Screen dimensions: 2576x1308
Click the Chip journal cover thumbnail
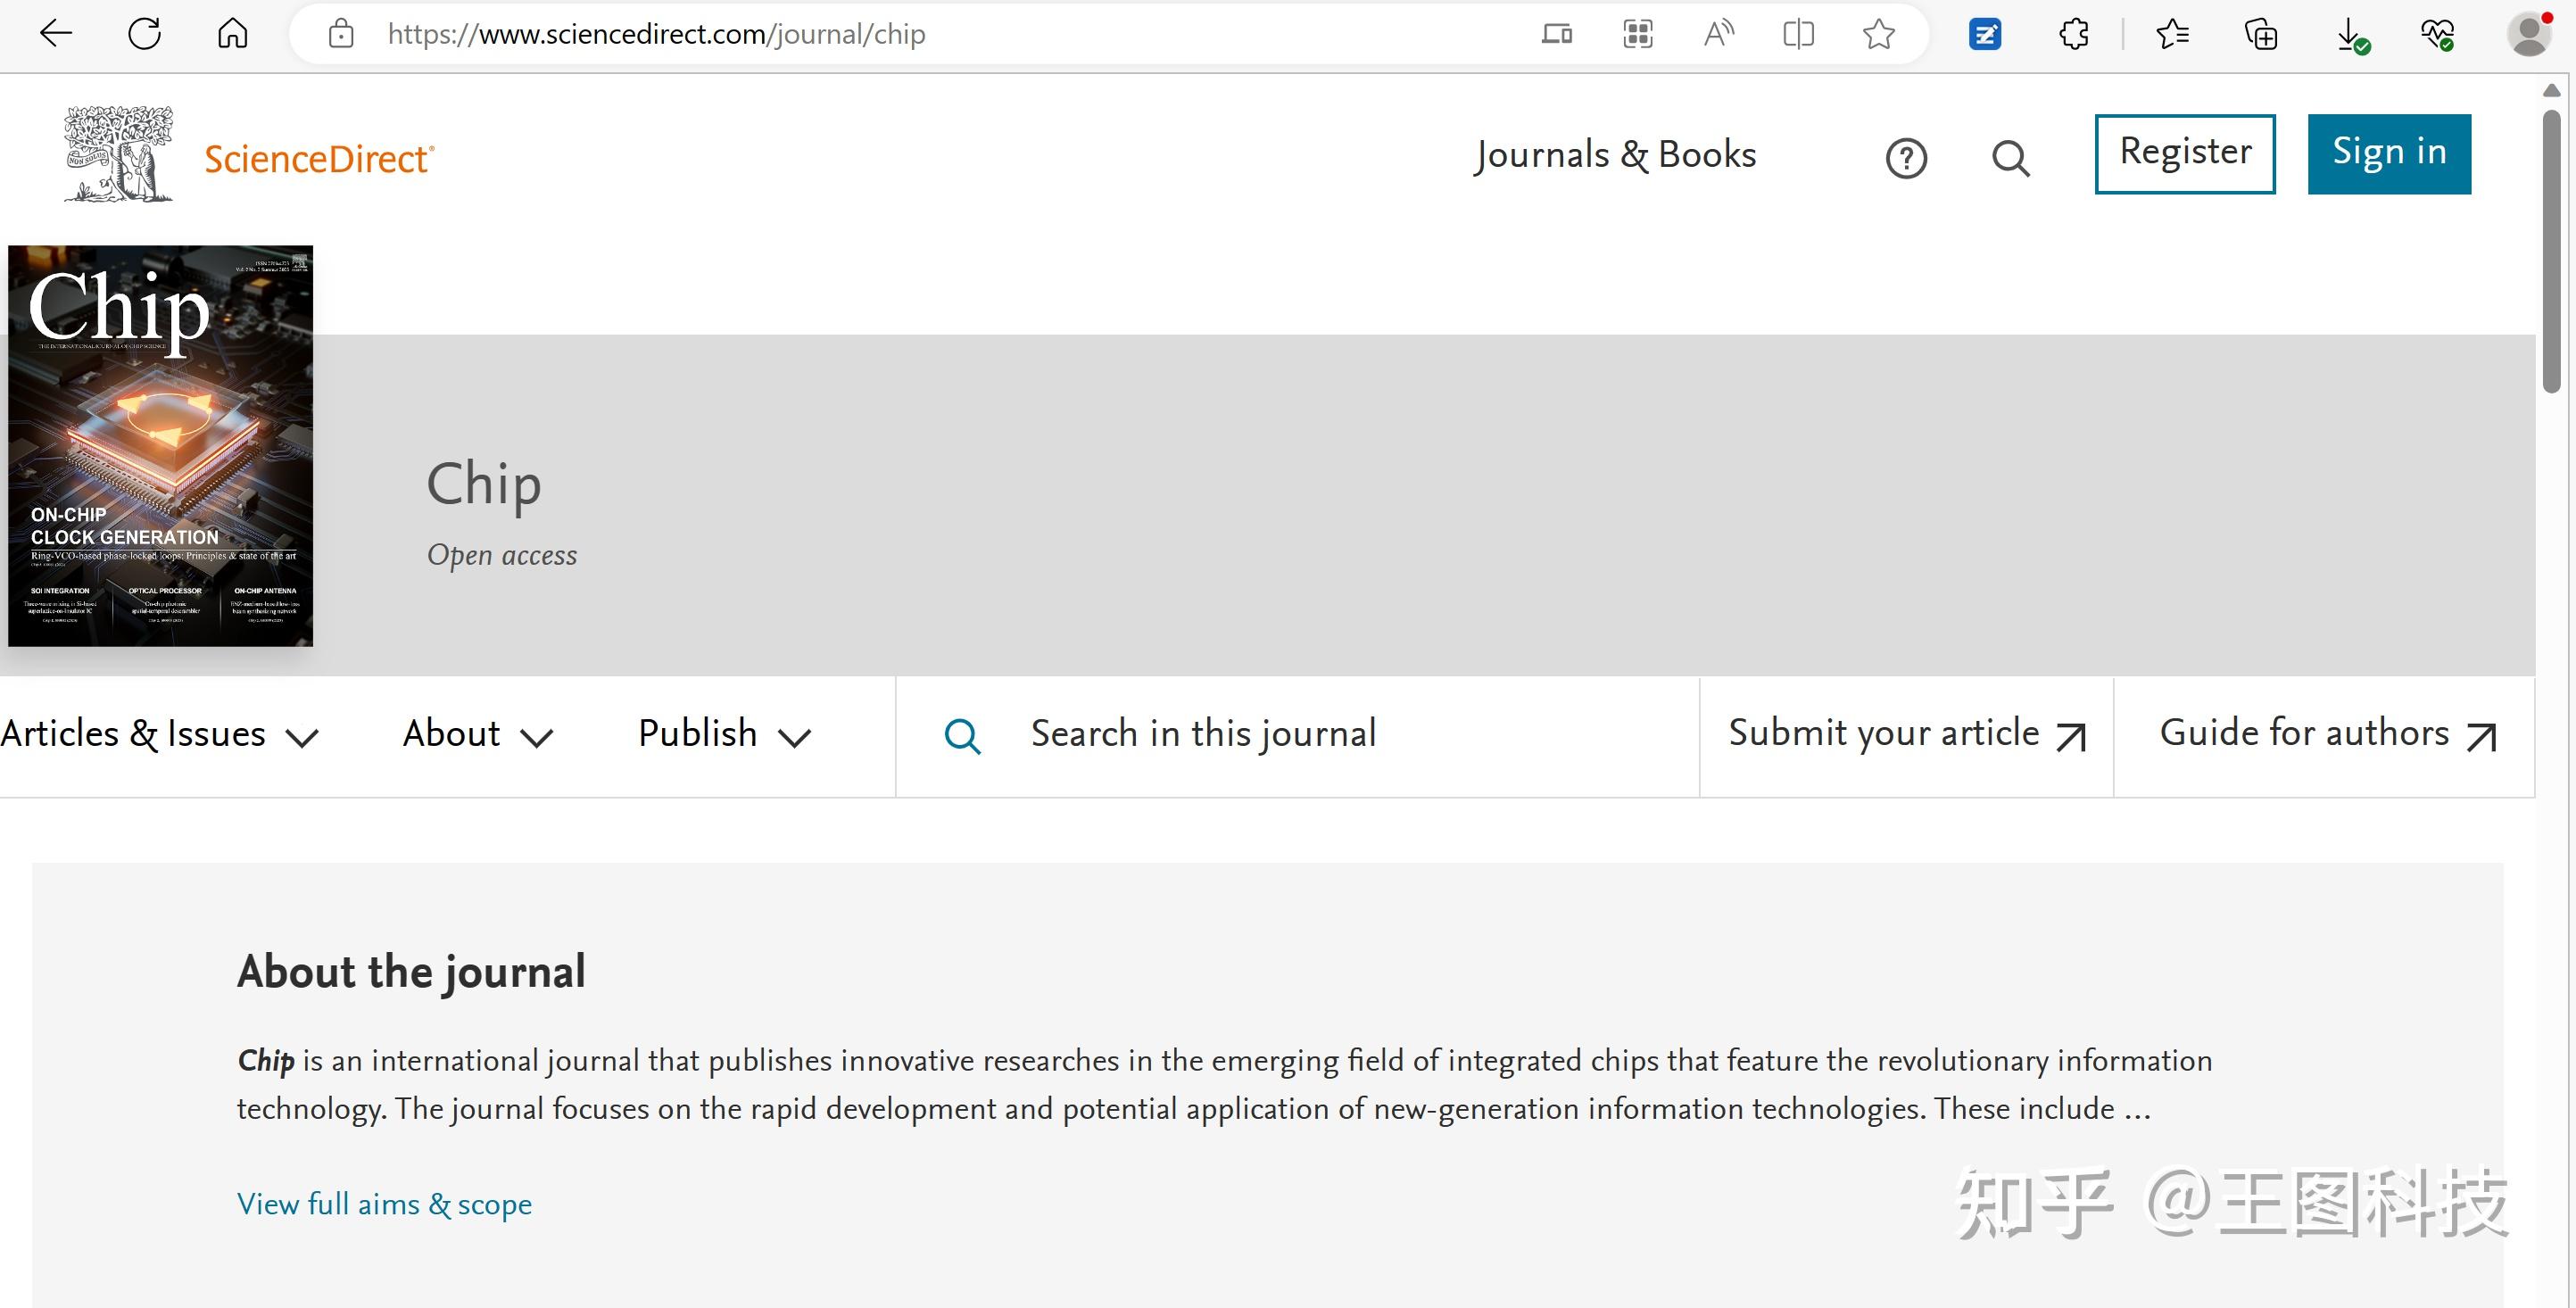click(x=160, y=445)
